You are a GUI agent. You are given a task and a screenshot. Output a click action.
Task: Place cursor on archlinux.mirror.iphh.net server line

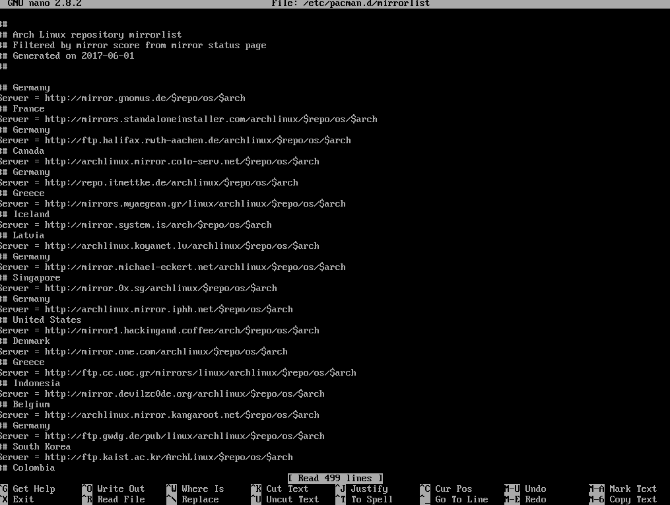(x=147, y=310)
